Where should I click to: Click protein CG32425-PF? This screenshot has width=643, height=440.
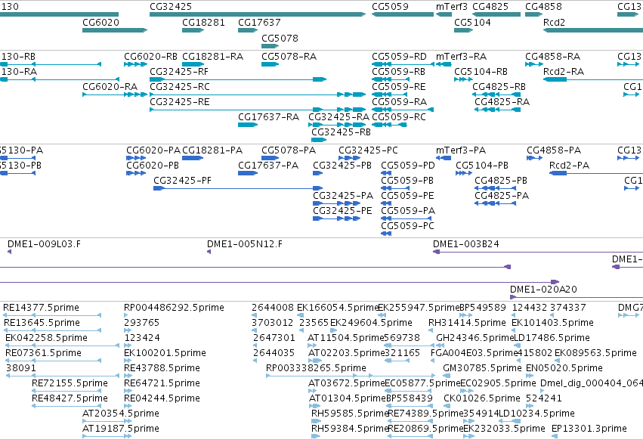point(183,181)
